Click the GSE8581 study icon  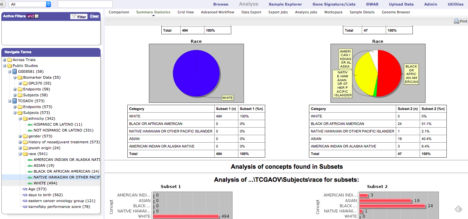click(14, 71)
